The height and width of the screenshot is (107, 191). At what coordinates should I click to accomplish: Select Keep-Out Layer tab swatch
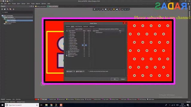coord(128,99)
